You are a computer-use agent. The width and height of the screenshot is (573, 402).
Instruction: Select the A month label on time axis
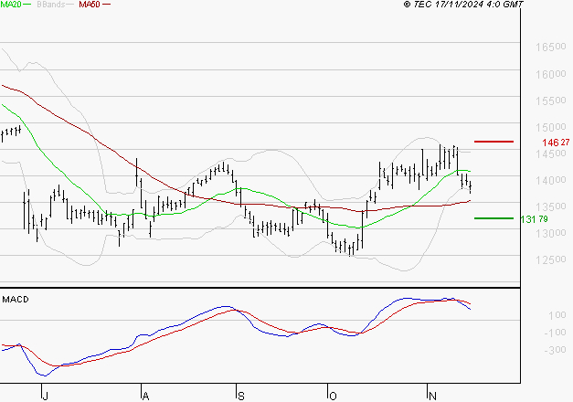144,395
